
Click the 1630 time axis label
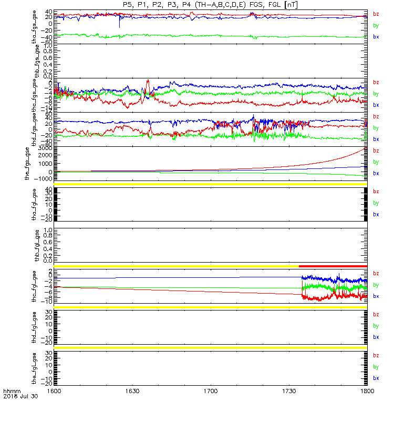click(x=132, y=391)
